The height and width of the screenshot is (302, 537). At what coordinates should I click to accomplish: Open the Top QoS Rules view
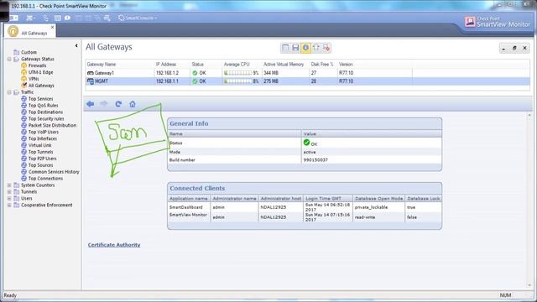pos(43,106)
